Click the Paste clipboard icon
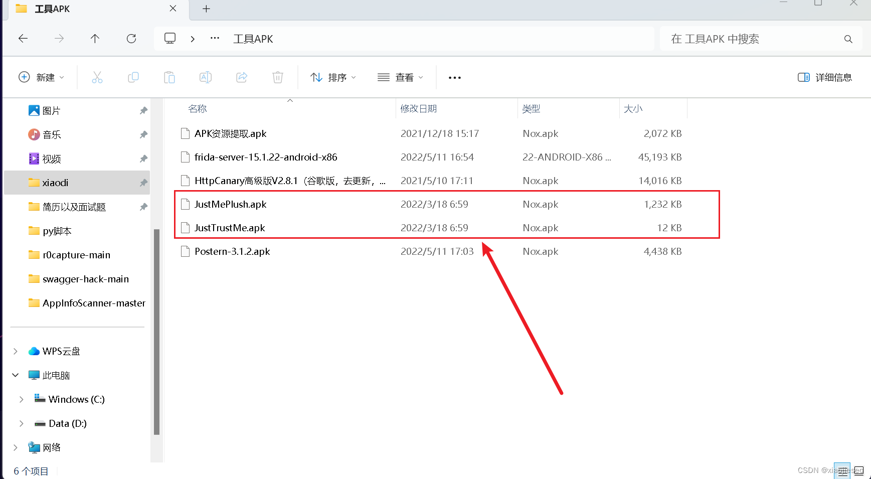871x479 pixels. pos(169,77)
